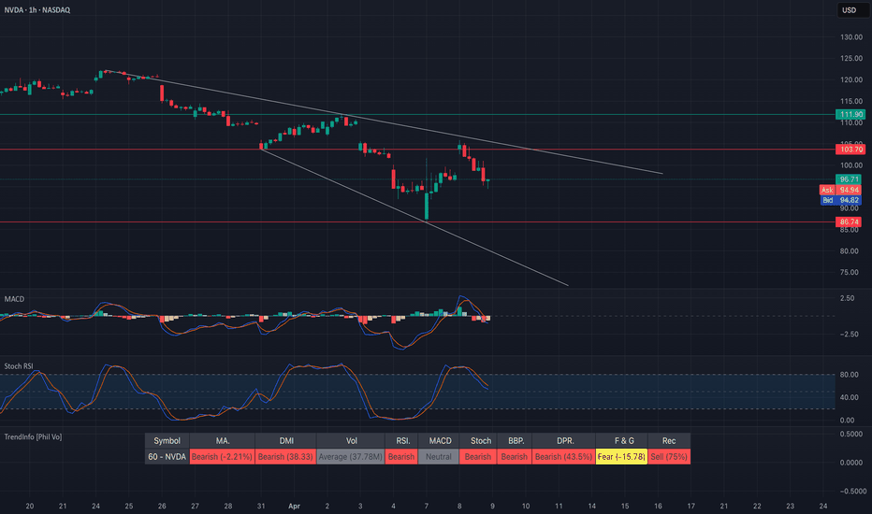Click the Stoch column header
Screen dimensions: 872x514
pyautogui.click(x=479, y=441)
